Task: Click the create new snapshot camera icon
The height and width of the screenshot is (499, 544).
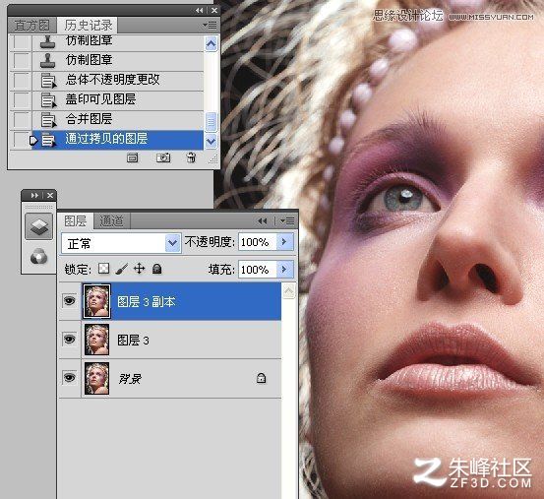Action: click(163, 157)
